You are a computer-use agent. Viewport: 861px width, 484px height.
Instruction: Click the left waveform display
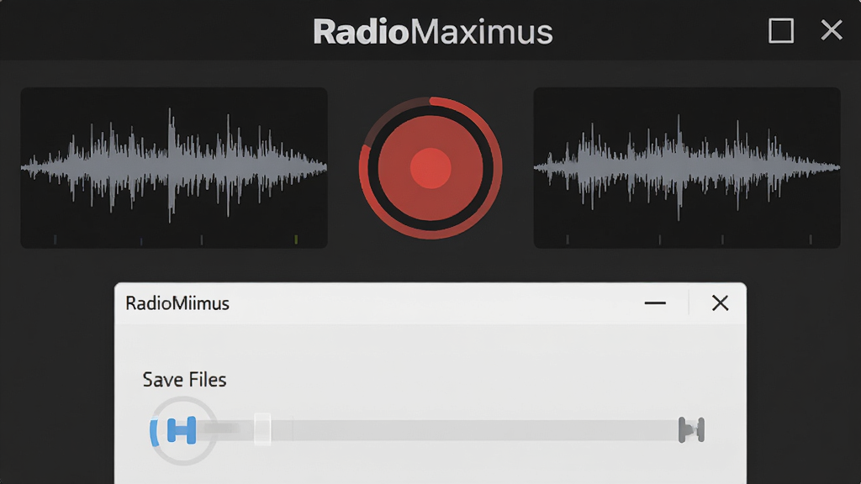point(174,167)
